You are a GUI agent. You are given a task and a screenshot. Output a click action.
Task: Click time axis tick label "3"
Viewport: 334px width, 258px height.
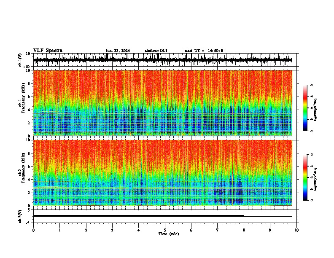pos(112,230)
